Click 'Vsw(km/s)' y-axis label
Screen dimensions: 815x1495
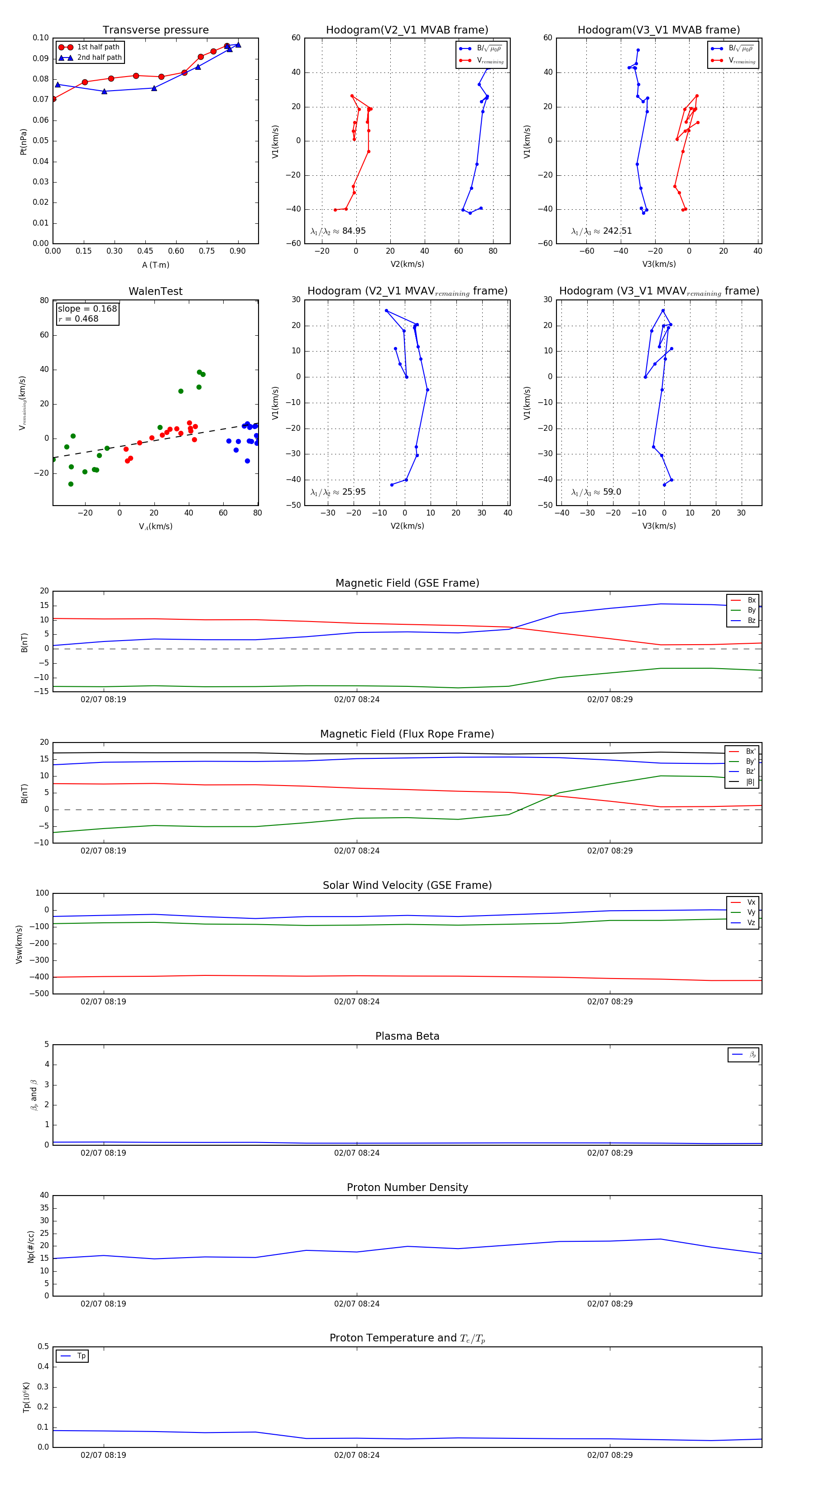tap(19, 944)
